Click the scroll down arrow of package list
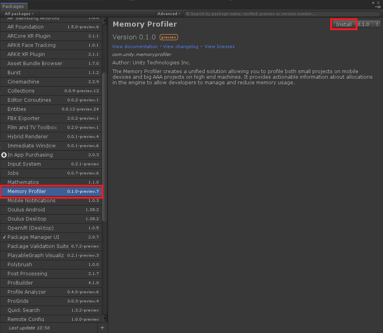383x333 pixels. (x=104, y=318)
